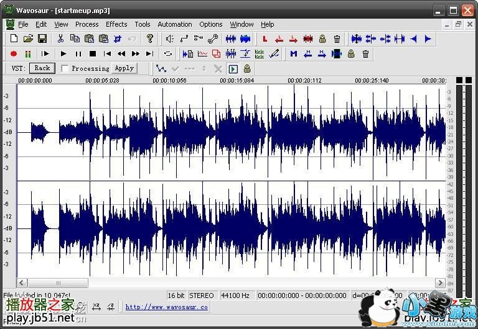
Task: Enable the Processing checkbox
Action: (65, 68)
